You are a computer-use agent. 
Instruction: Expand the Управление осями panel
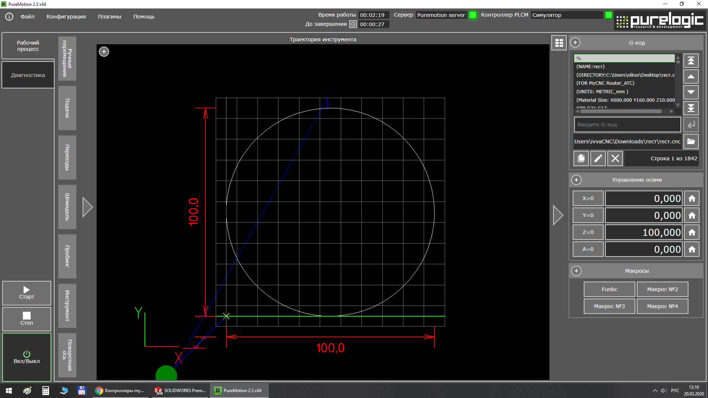pyautogui.click(x=576, y=180)
